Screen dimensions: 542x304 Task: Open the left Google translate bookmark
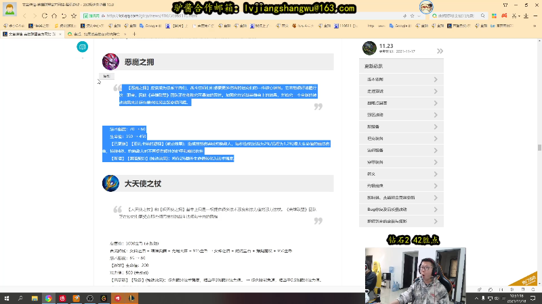149,26
